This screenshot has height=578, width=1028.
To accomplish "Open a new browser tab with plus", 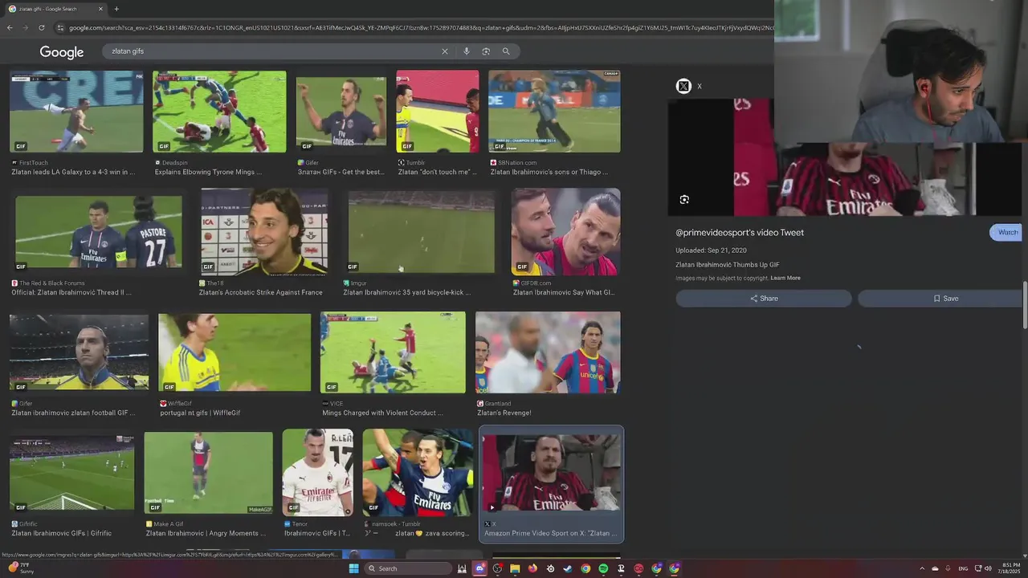I will tap(116, 9).
